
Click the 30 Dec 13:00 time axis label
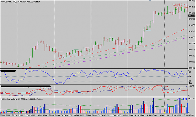(79, 115)
